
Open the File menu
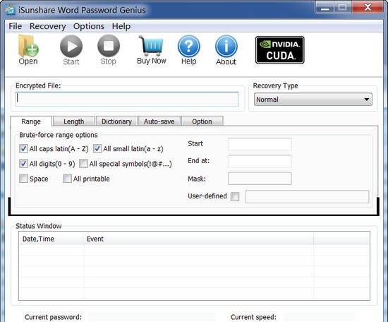click(15, 26)
